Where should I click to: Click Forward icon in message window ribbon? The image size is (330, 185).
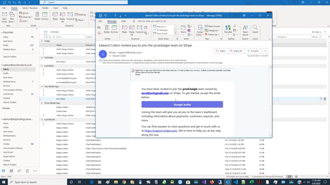pyautogui.click(x=139, y=29)
